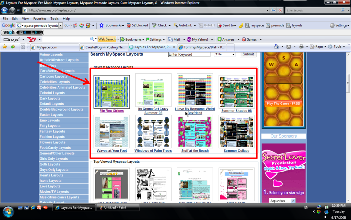Click the Favorites Center gold star
351x220 pixels.
5,47
